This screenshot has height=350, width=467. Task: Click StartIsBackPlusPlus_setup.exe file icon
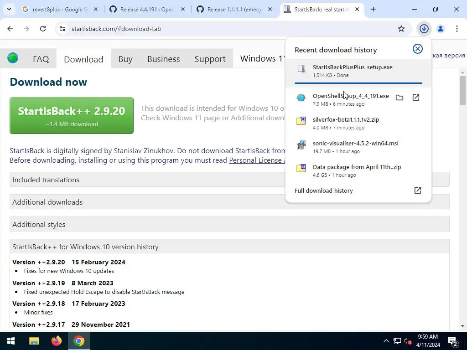301,69
